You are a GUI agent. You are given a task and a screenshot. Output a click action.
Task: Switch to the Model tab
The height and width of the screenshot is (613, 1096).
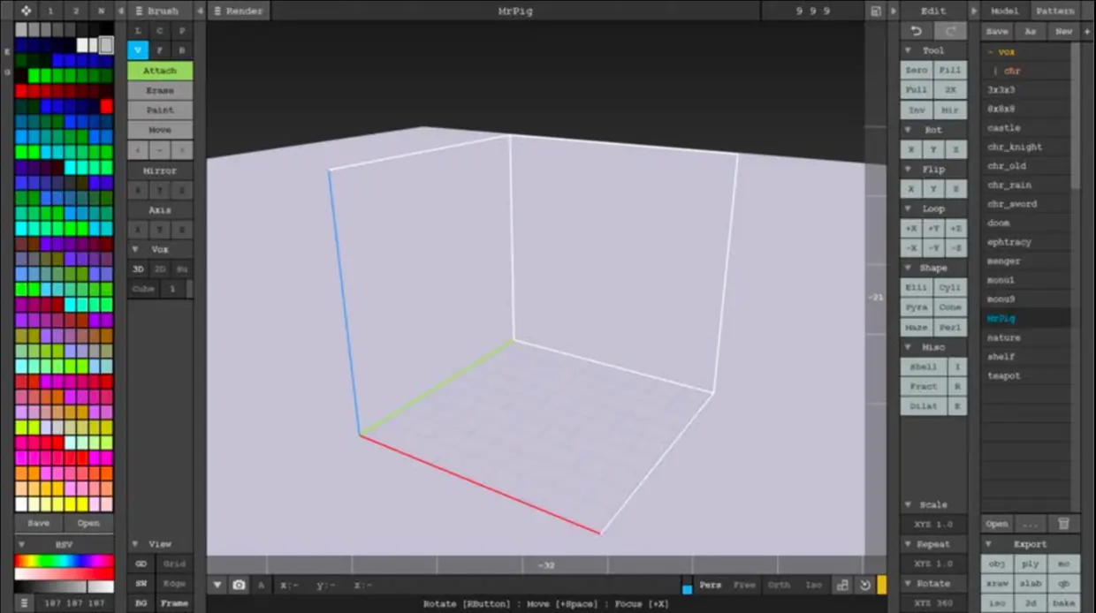click(1005, 11)
